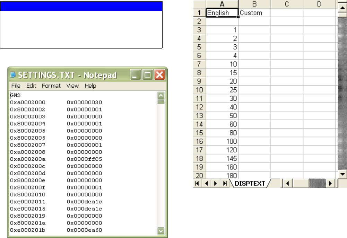This screenshot has height=238, width=347.
Task: Select the cell with value 25
Action: [222, 90]
